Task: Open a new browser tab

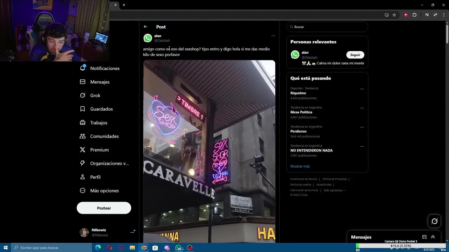Action: (x=124, y=5)
